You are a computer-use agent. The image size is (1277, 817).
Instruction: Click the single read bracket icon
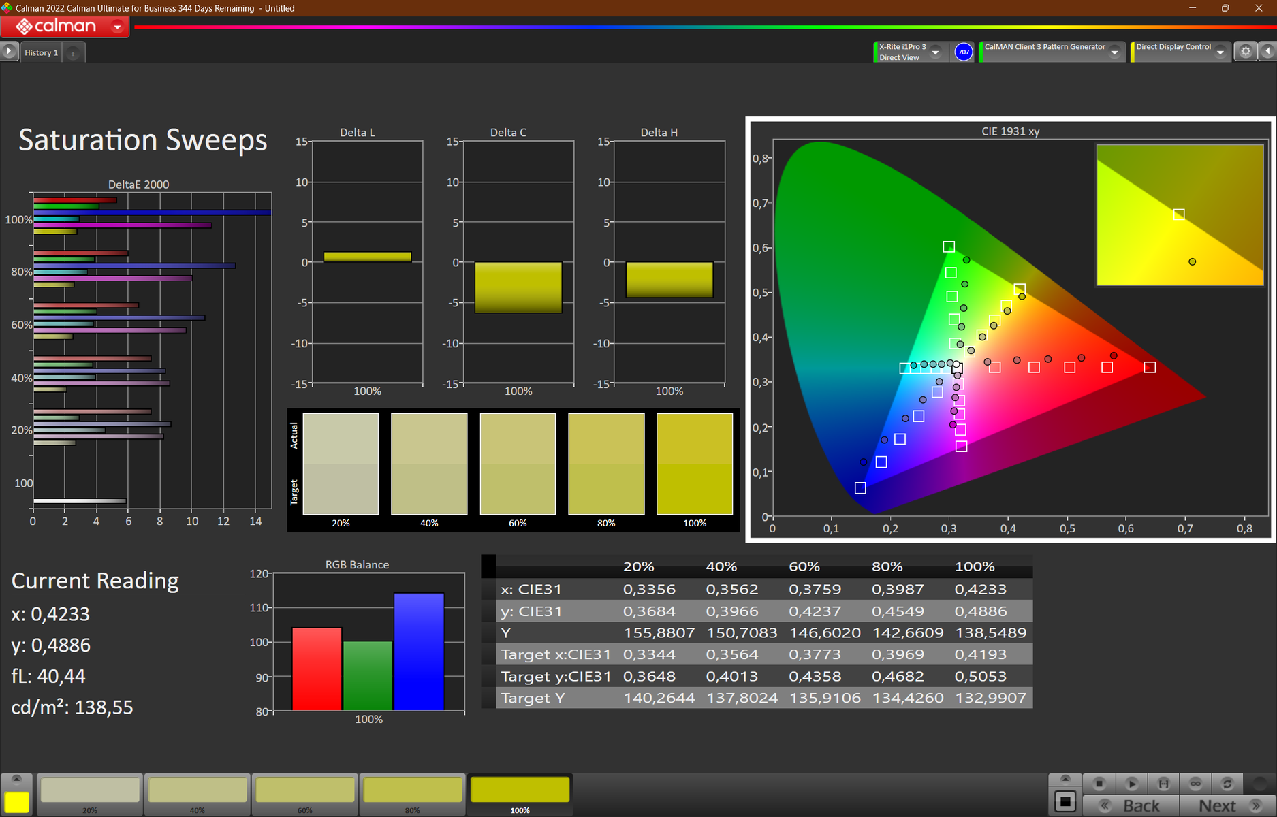[1163, 784]
